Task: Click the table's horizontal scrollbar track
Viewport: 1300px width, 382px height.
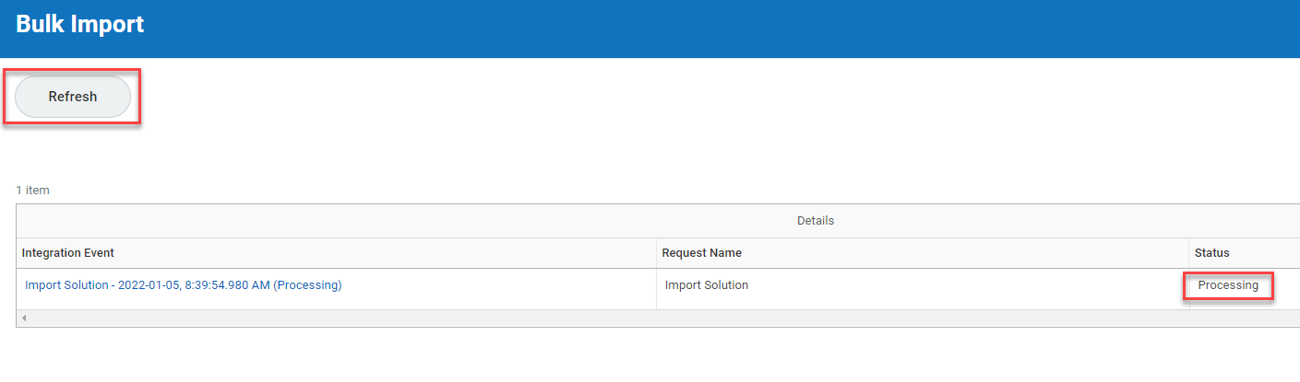Action: (x=646, y=318)
